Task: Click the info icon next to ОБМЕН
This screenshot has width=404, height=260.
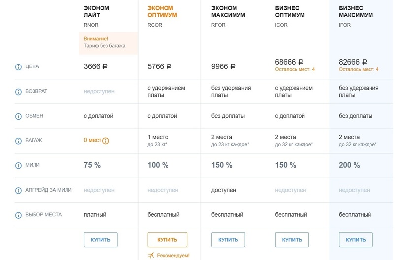Action: (x=19, y=116)
